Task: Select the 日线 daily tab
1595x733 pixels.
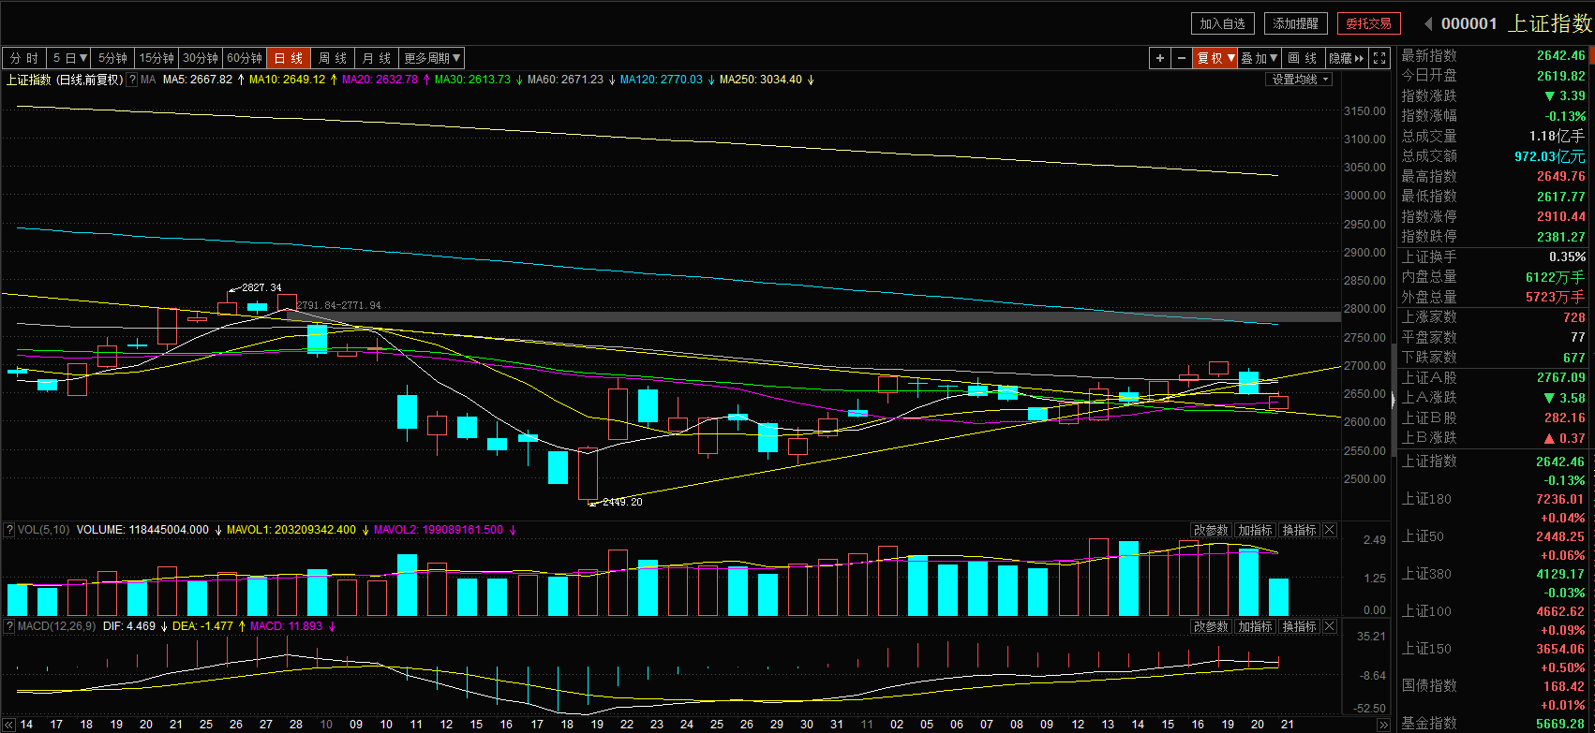Action: [289, 58]
